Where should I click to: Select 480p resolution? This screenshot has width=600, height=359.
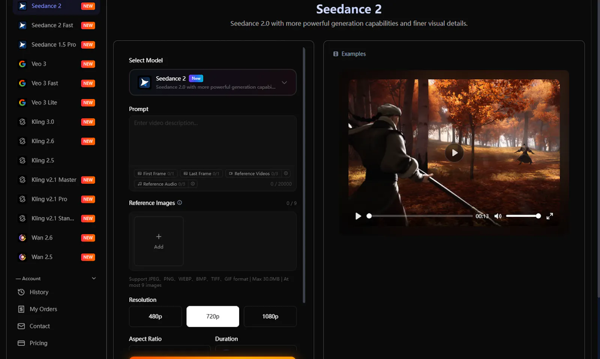[x=155, y=317]
